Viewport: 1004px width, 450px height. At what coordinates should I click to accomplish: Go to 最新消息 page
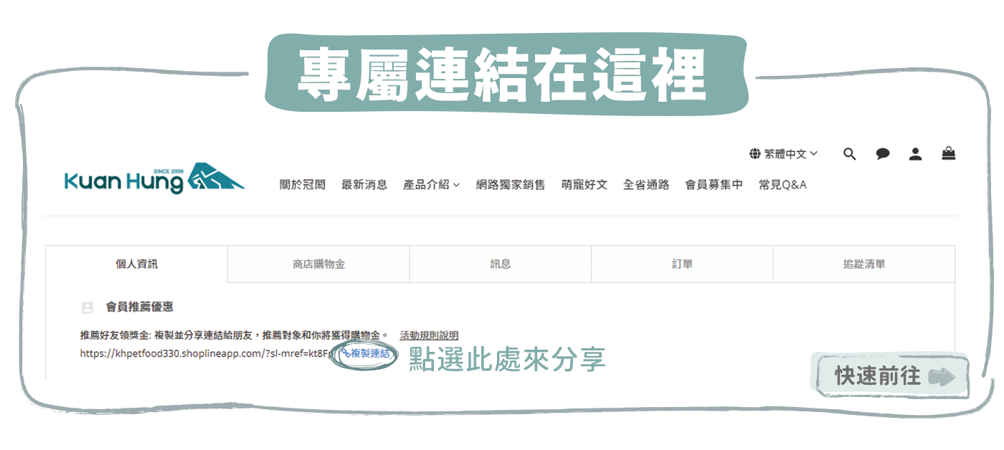coord(364,185)
